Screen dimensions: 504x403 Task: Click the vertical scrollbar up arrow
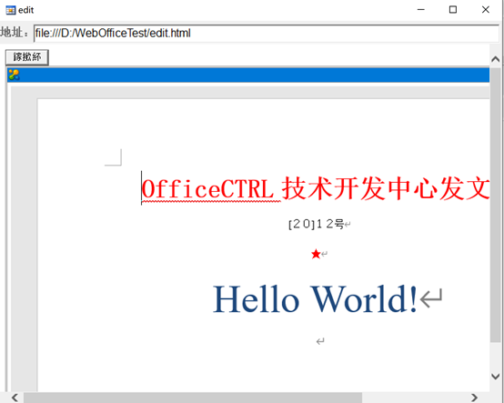pyautogui.click(x=495, y=59)
